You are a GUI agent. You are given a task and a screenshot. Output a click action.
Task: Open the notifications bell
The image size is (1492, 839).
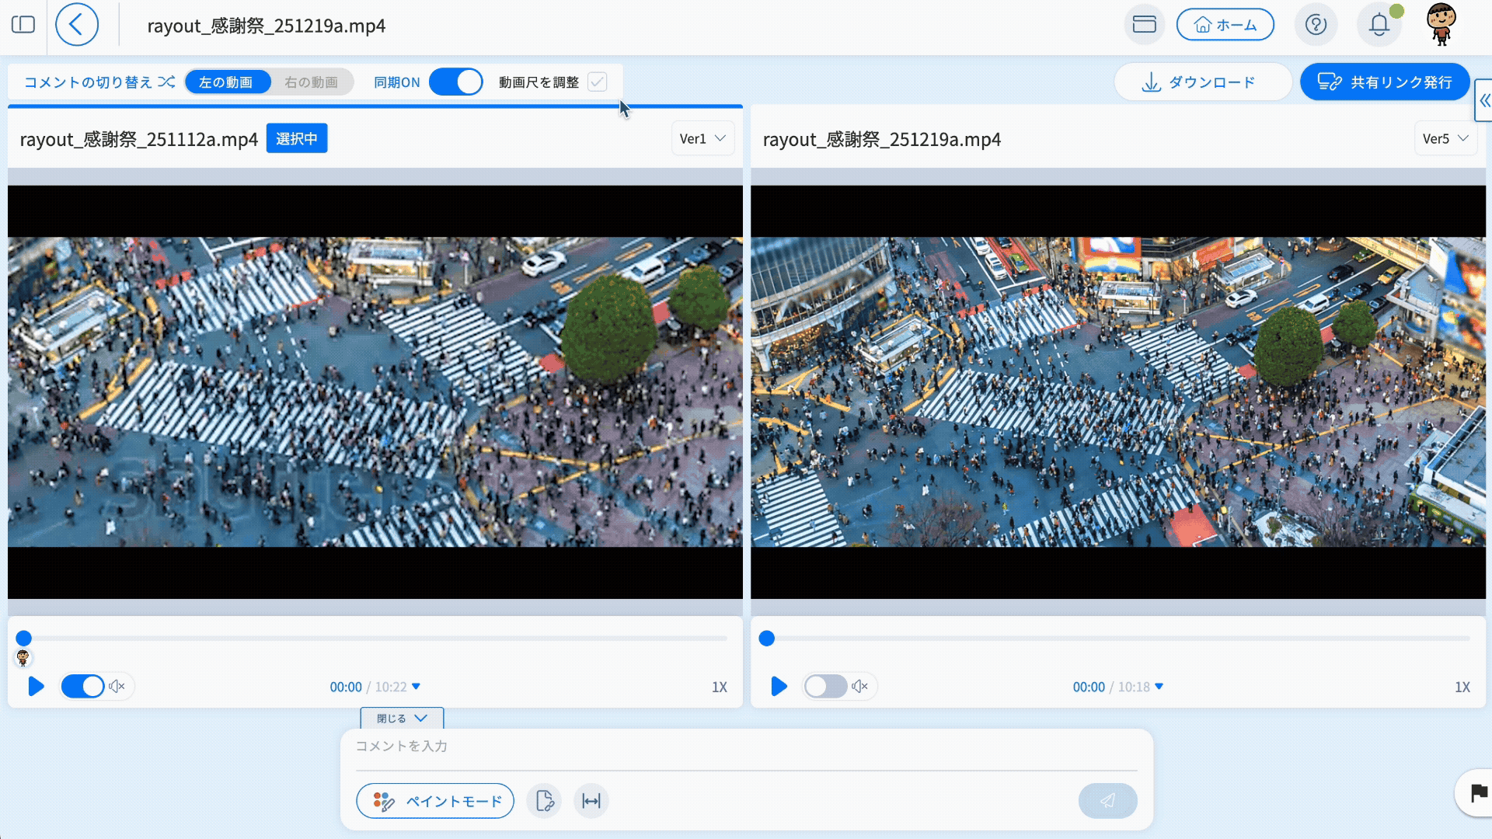1379,25
